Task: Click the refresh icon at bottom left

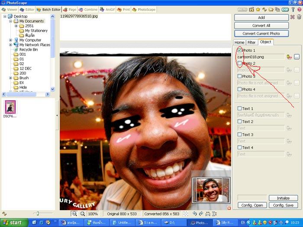Action: pos(4,214)
